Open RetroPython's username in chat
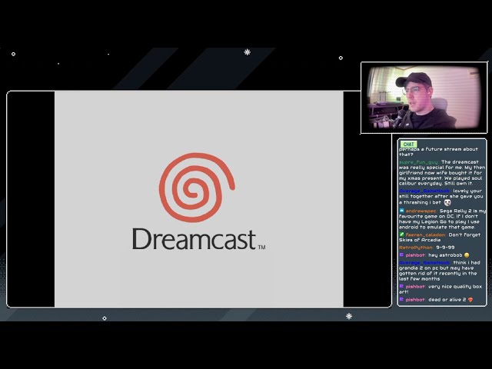Screen dimensions: 492x369 point(416,248)
